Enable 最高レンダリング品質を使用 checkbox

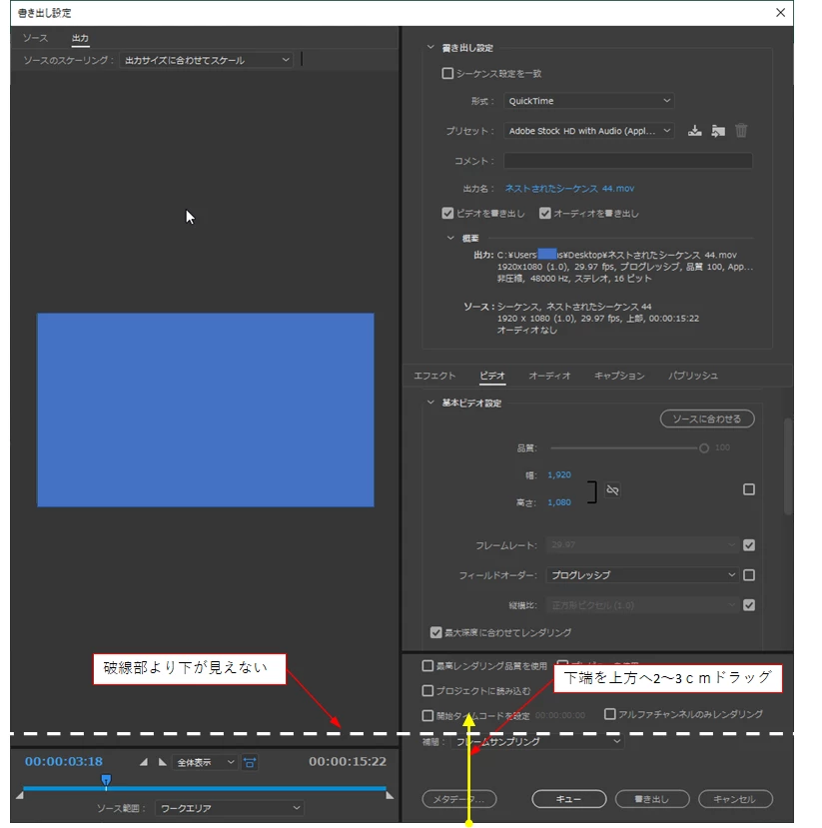[428, 666]
